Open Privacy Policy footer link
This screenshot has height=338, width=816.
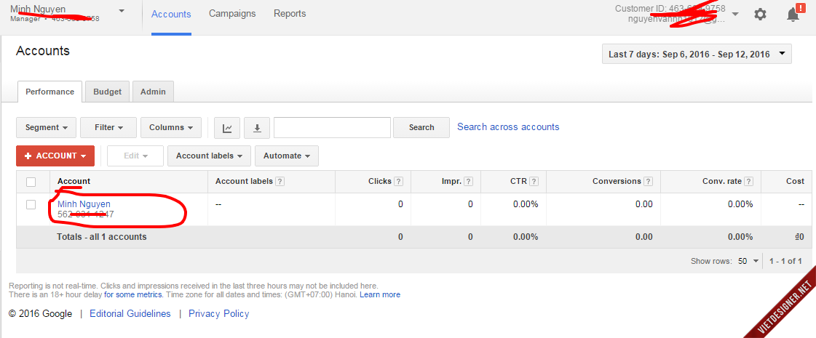pyautogui.click(x=218, y=314)
